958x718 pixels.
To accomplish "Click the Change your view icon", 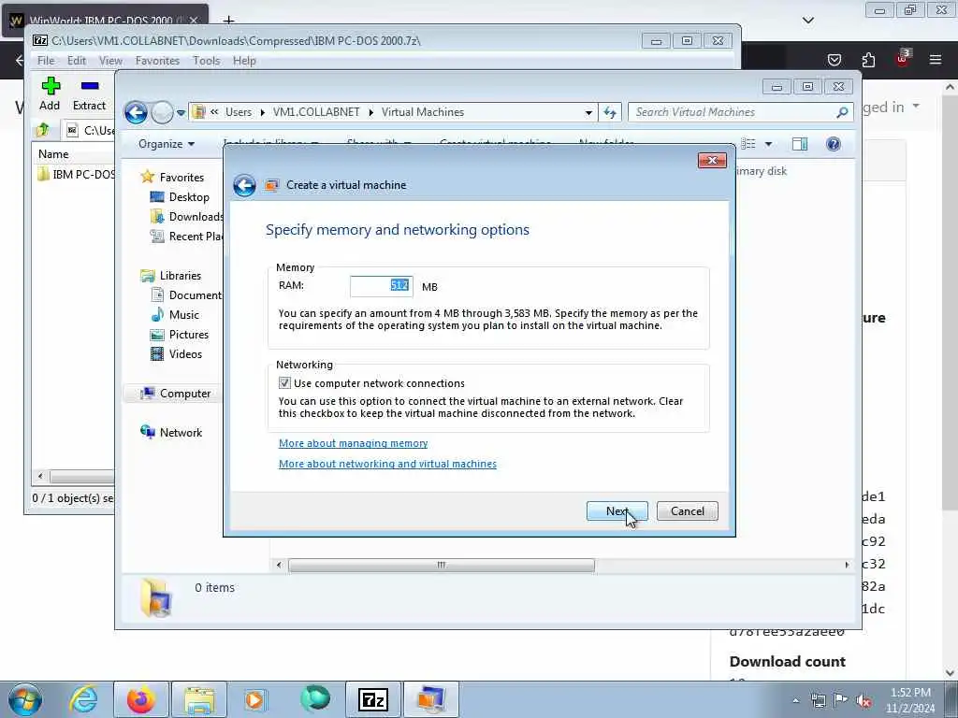I will pos(748,144).
